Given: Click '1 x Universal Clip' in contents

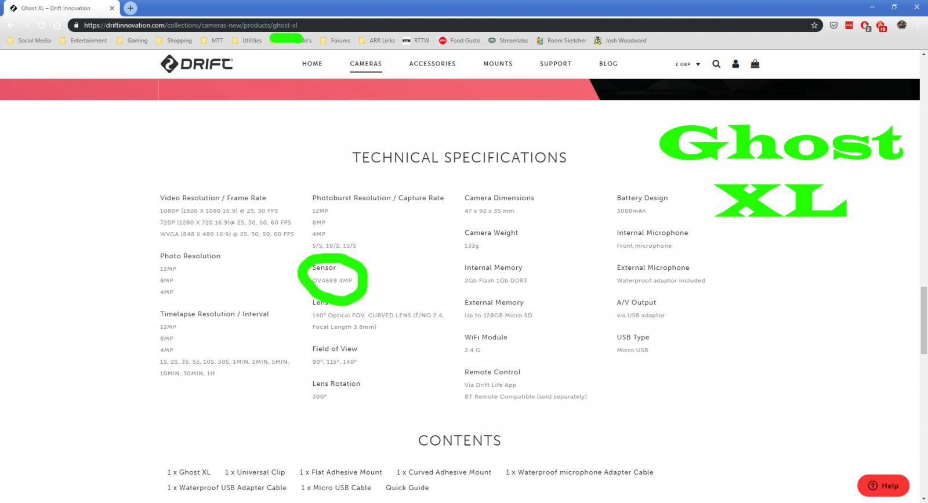Looking at the screenshot, I should point(255,472).
